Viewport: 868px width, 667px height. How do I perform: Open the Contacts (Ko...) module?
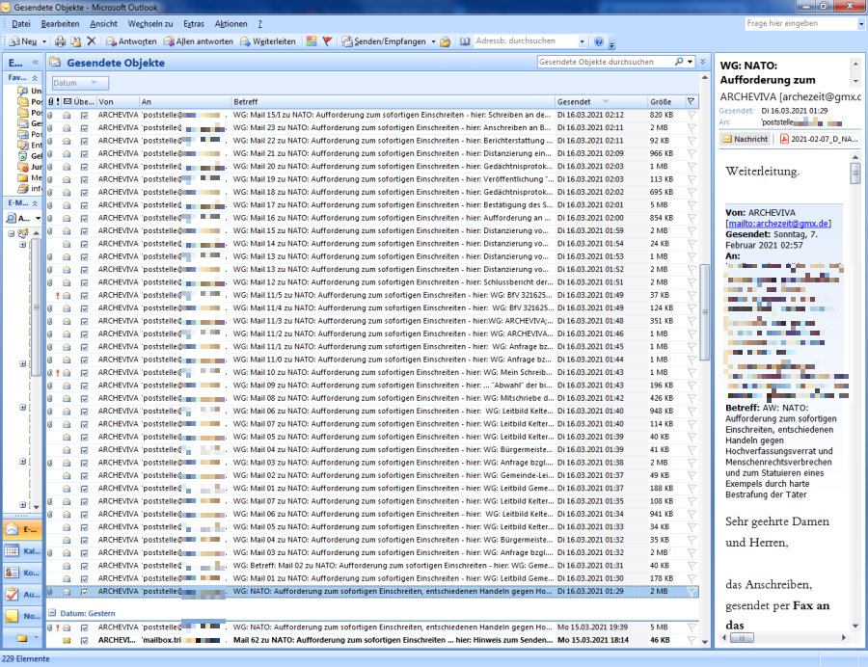(x=22, y=573)
